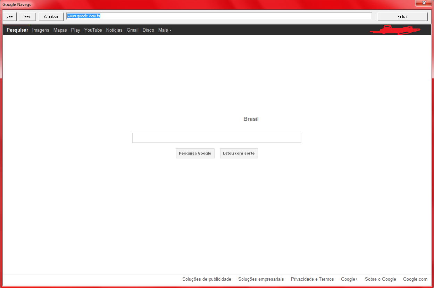
Task: Select Pesquisar in Google top bar
Action: 17,30
